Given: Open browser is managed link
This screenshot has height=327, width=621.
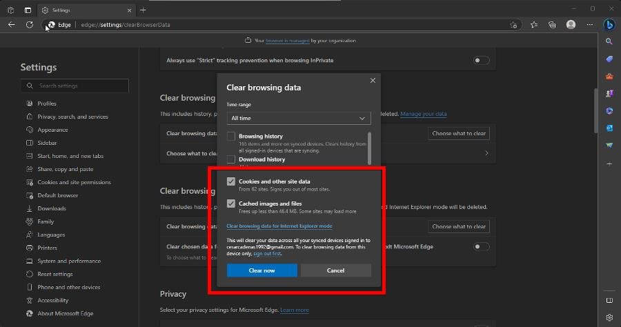Looking at the screenshot, I should (x=287, y=41).
